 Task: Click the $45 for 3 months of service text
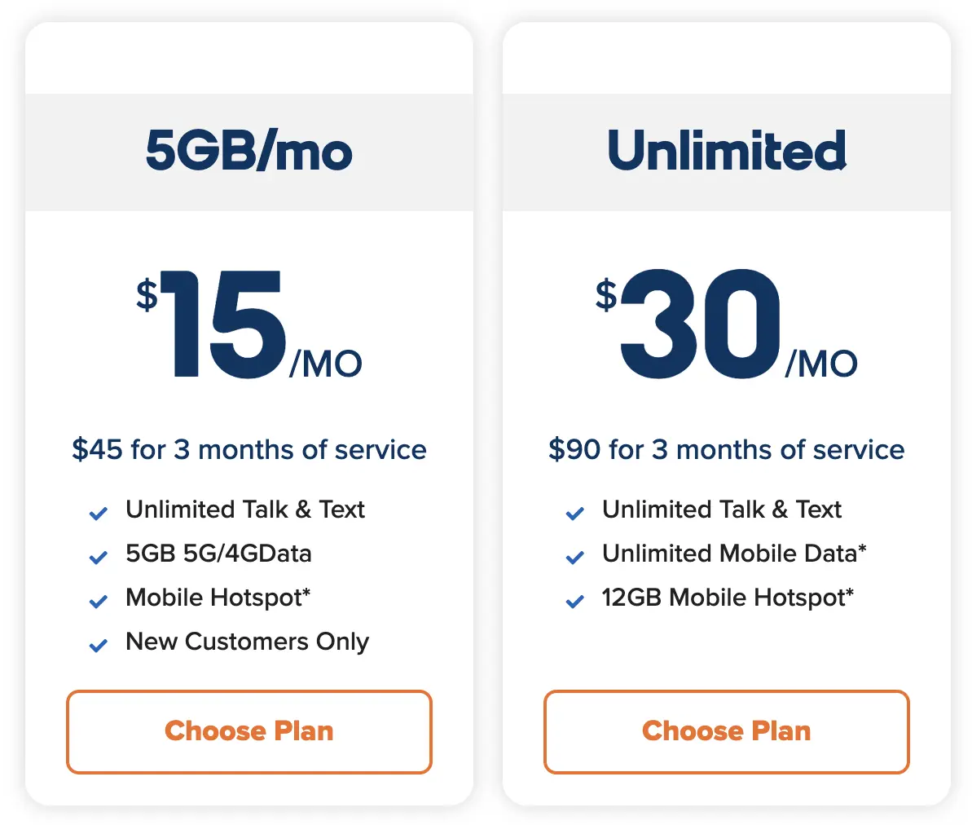pos(248,449)
